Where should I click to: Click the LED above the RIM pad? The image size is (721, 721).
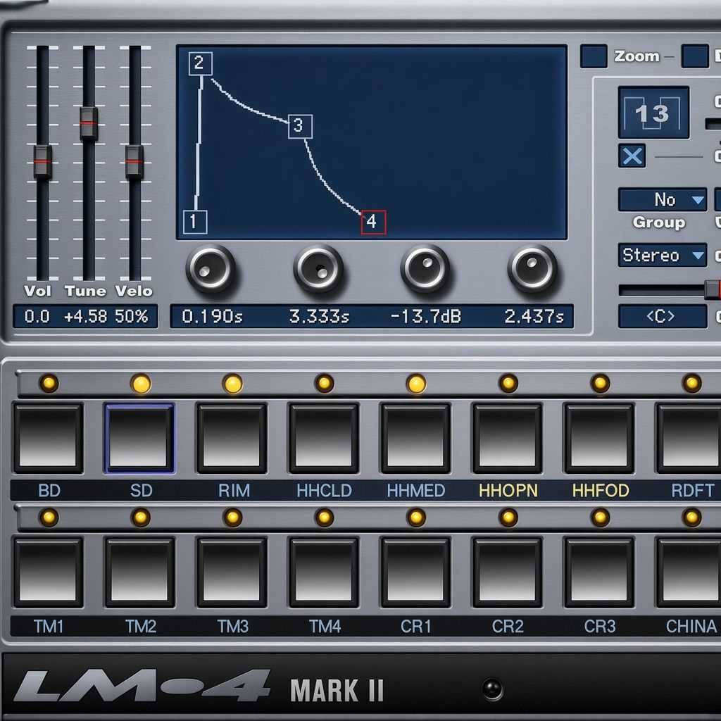[232, 383]
